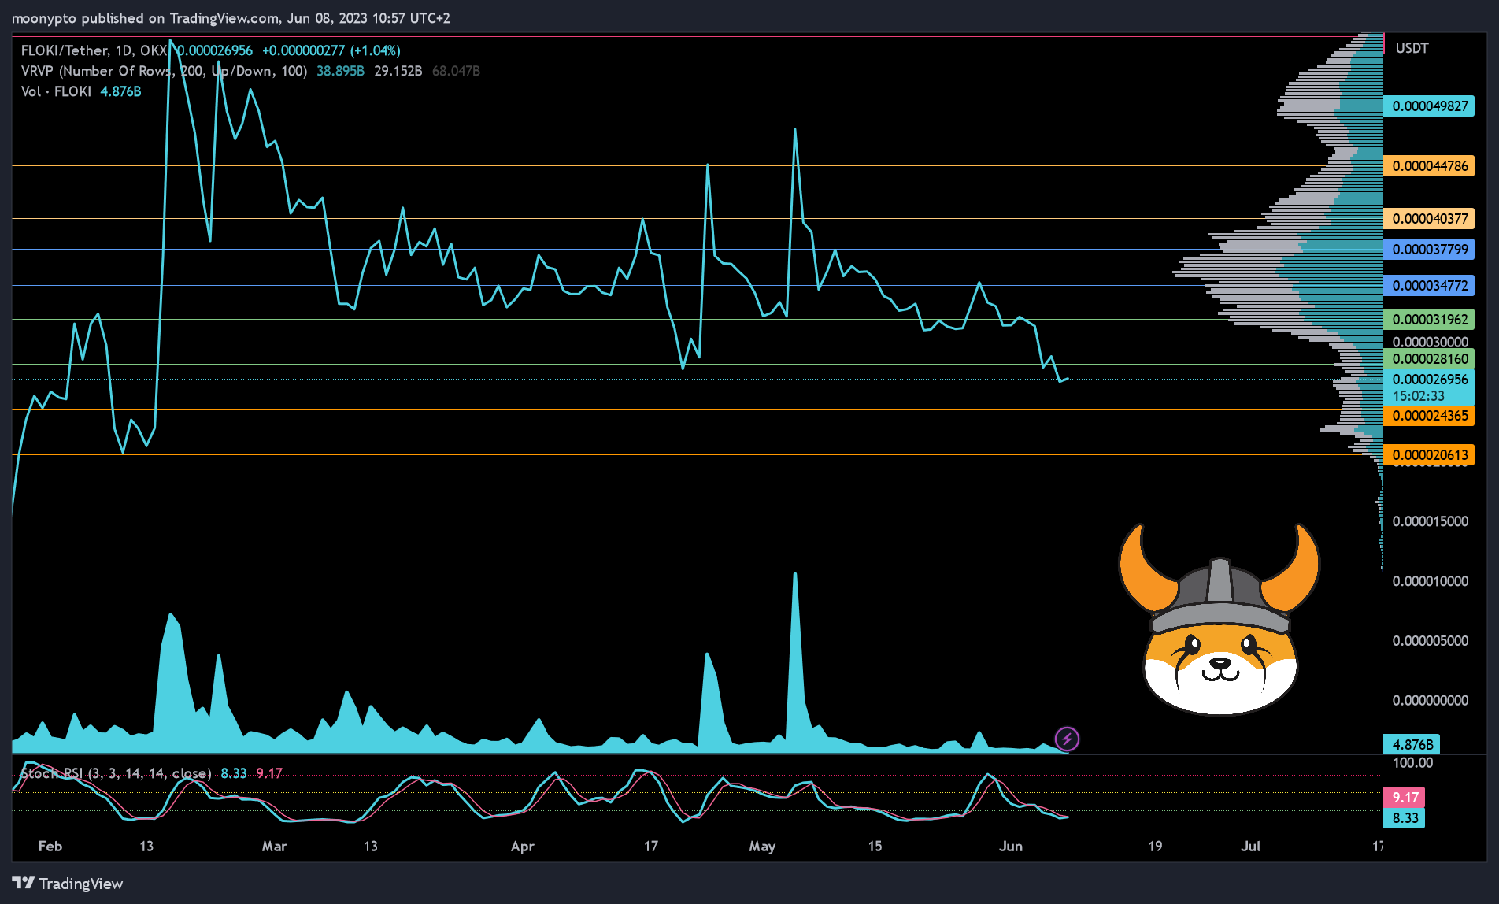Viewport: 1499px width, 904px height.
Task: Click the 0.000020613 orange price label
Action: point(1429,455)
